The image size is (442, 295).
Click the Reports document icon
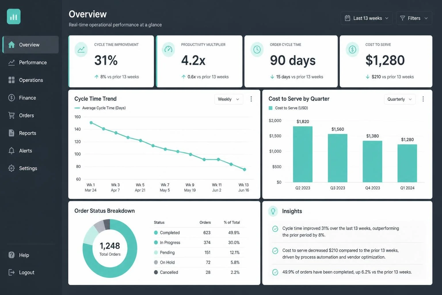pos(12,133)
